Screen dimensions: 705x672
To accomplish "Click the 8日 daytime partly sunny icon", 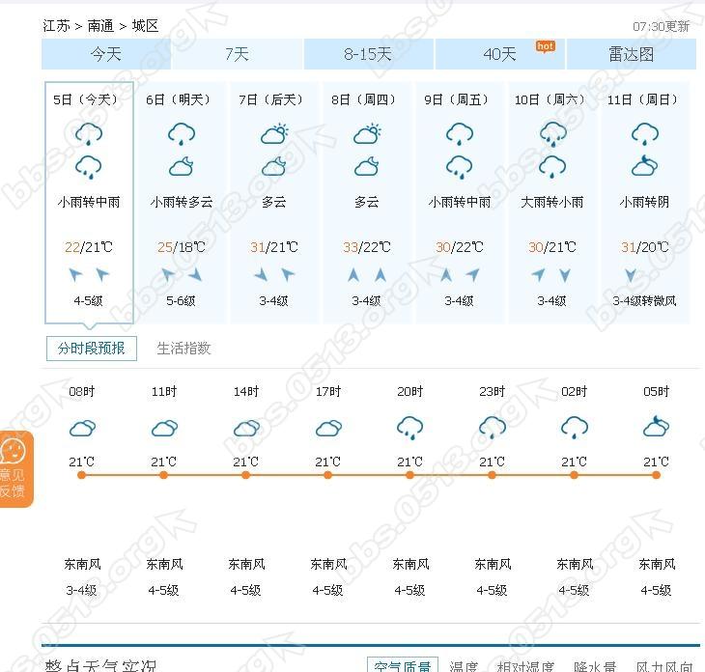I will [x=367, y=134].
